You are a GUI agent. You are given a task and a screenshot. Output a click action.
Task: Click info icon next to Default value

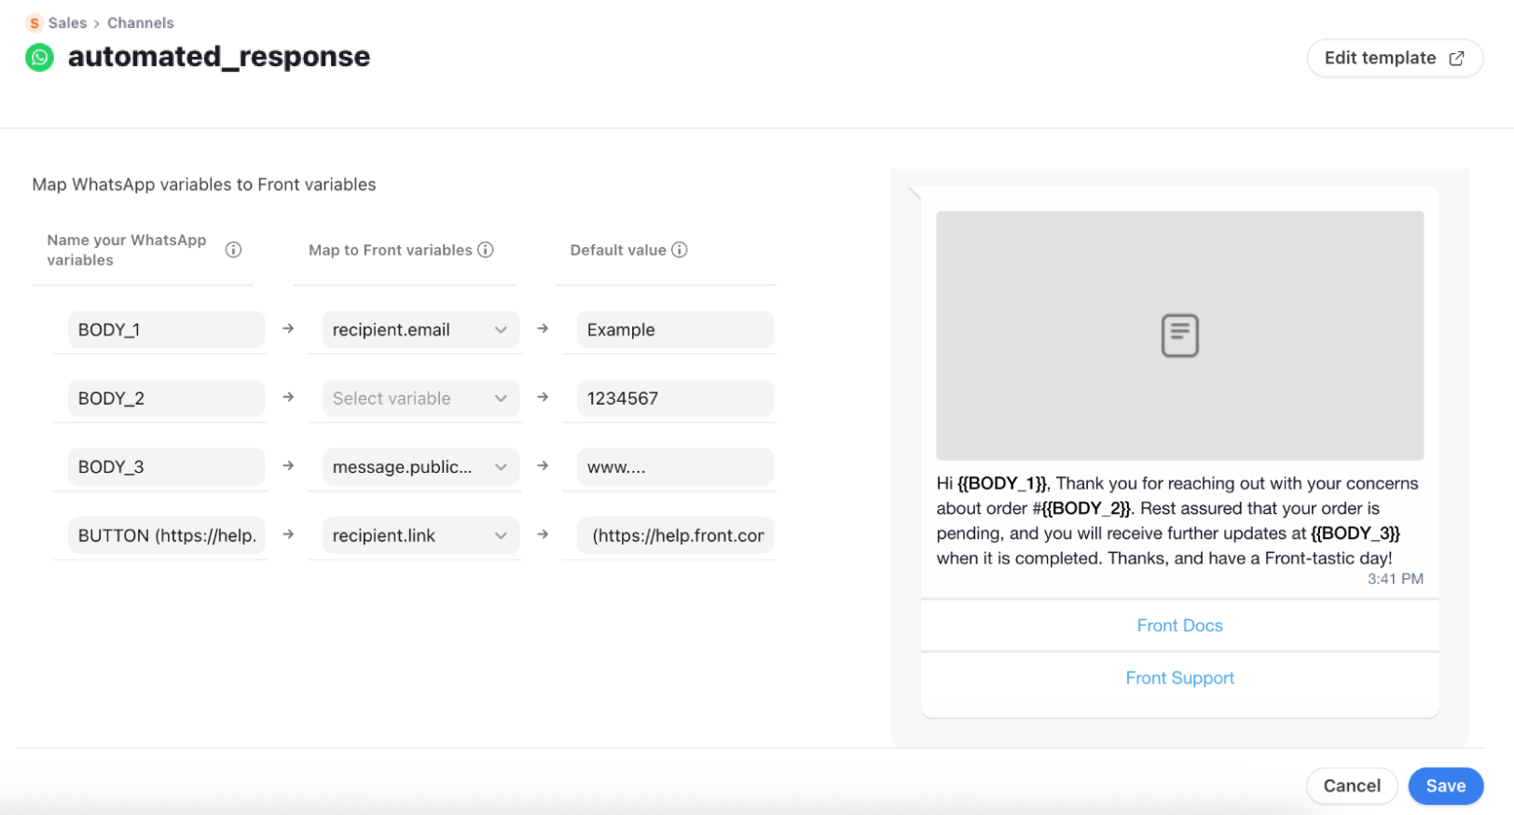point(680,250)
